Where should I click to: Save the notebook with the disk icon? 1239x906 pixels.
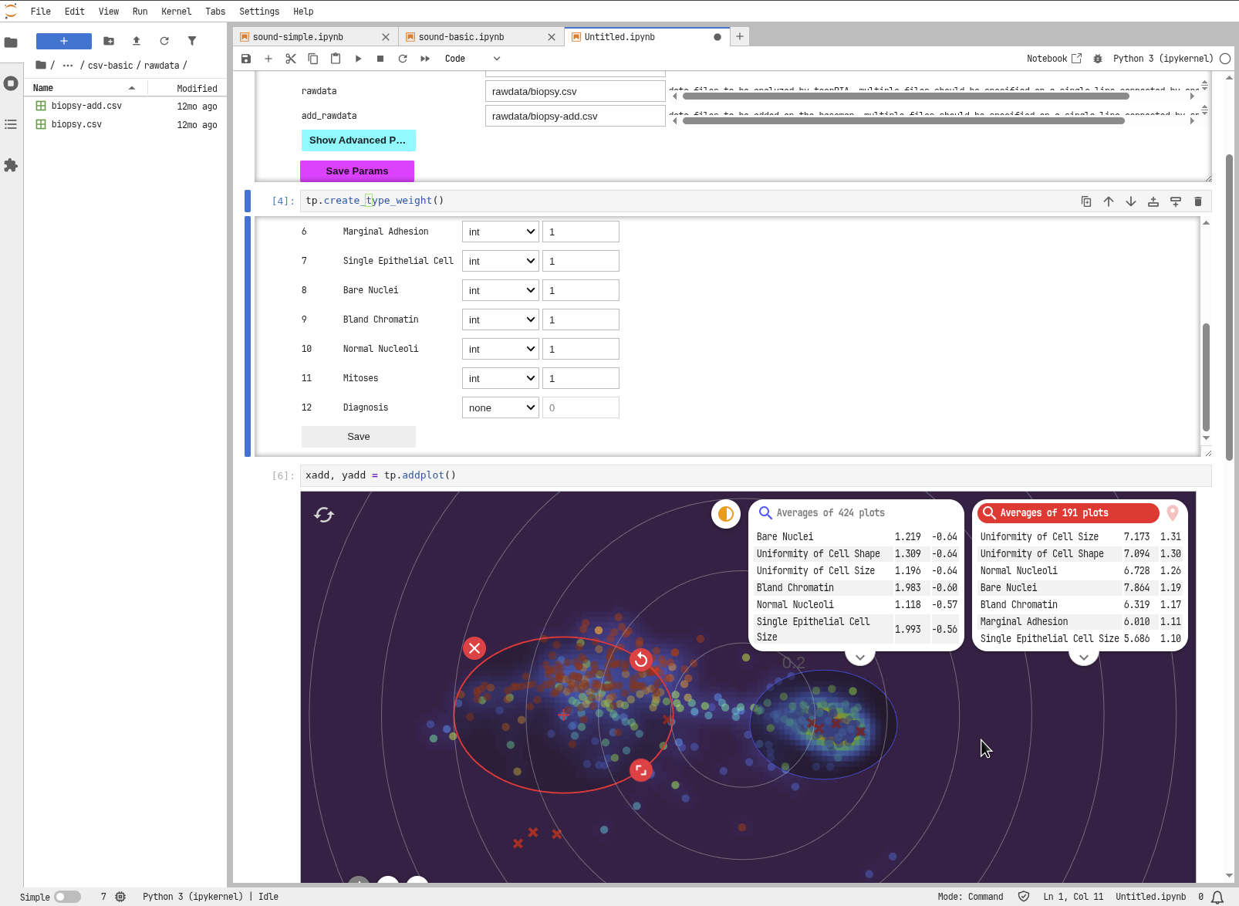click(x=246, y=59)
